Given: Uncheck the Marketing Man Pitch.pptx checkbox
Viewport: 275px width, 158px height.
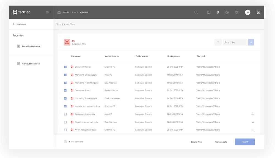Looking at the screenshot, I should 65,83.
